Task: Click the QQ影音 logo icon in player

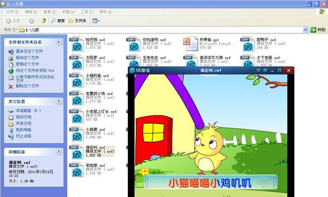Action: coord(132,70)
